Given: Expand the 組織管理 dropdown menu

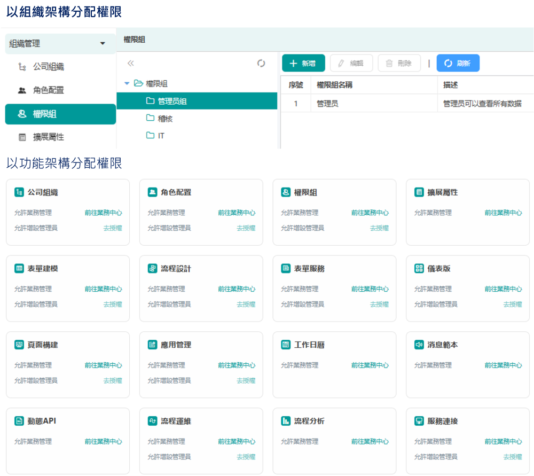Looking at the screenshot, I should coord(103,44).
